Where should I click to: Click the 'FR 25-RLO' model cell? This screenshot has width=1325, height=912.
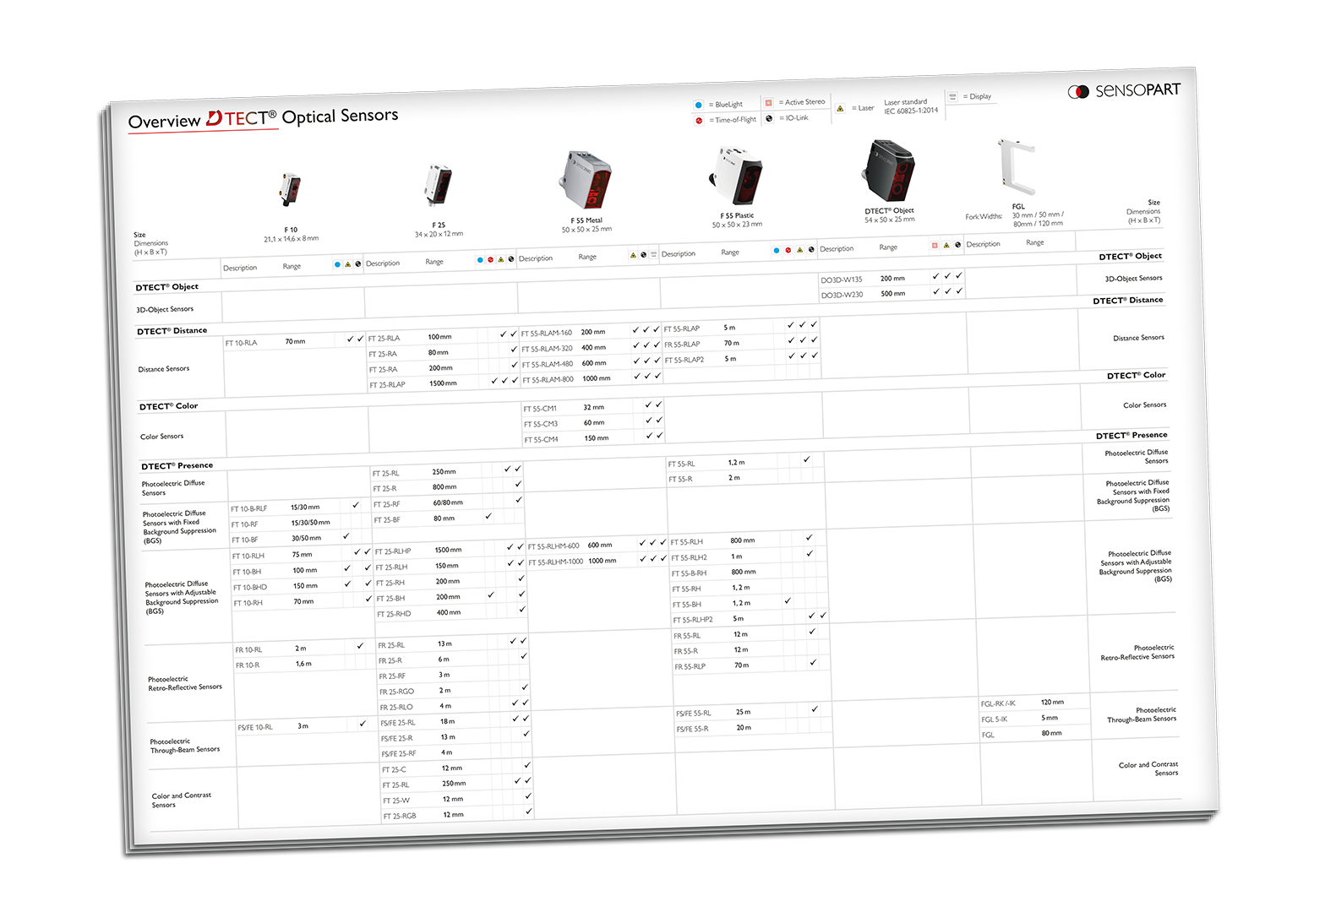point(396,708)
